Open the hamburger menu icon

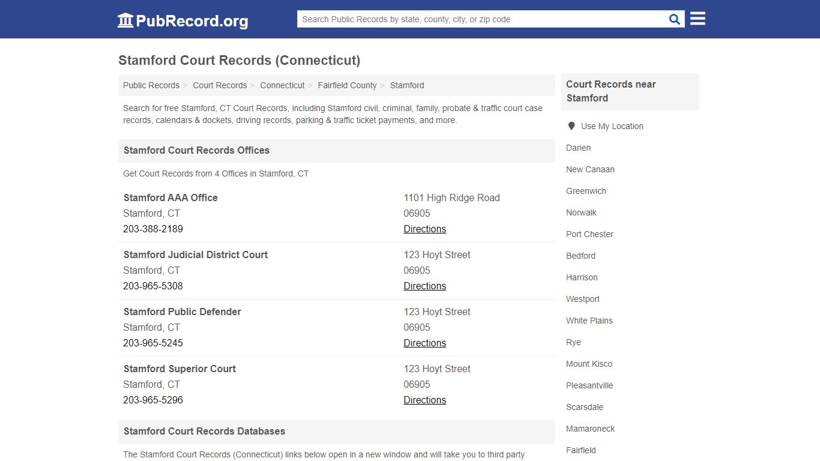coord(698,19)
